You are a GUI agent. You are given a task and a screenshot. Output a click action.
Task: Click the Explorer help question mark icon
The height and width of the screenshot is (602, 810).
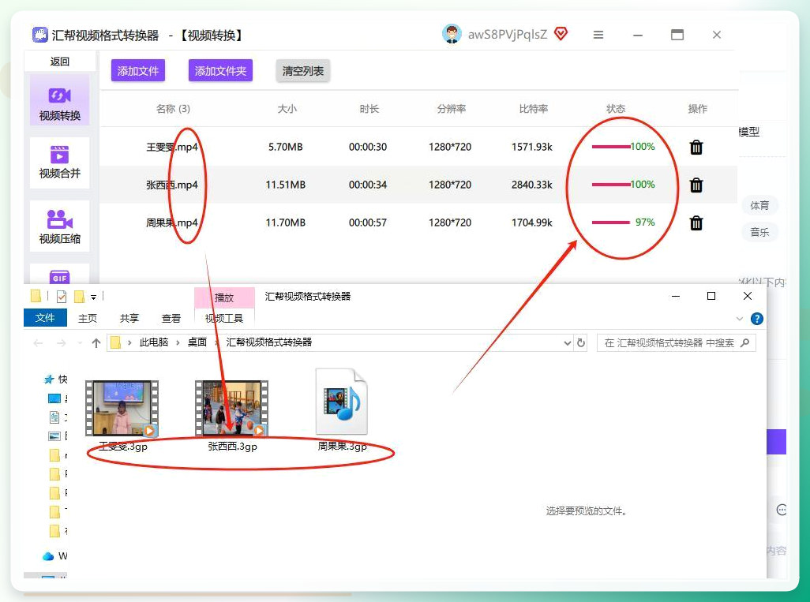[x=757, y=319]
